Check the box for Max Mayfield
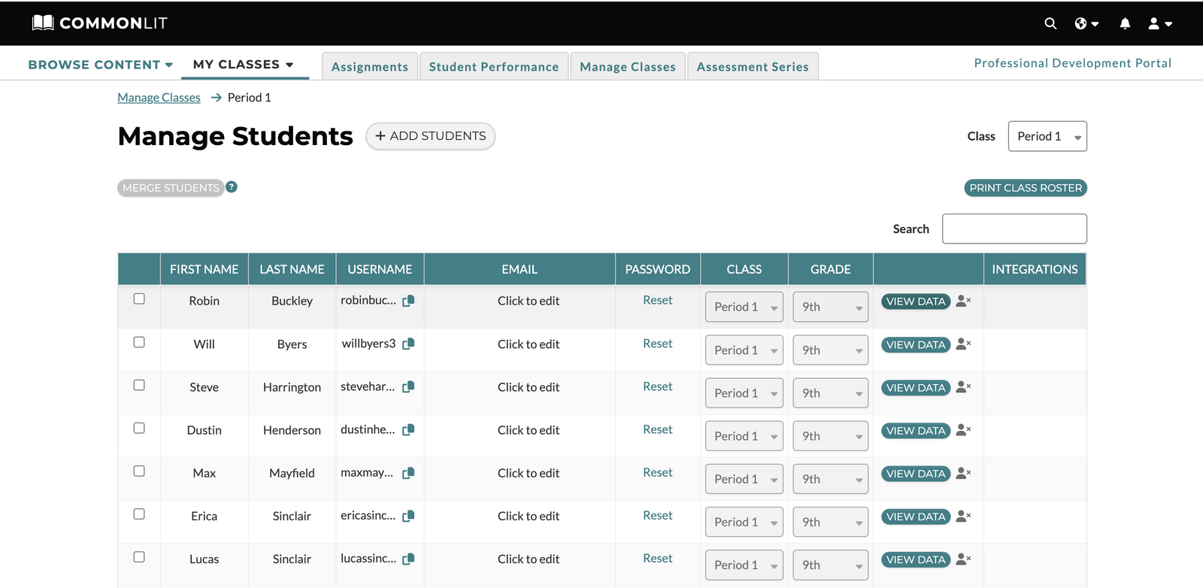This screenshot has width=1203, height=588. pyautogui.click(x=139, y=471)
